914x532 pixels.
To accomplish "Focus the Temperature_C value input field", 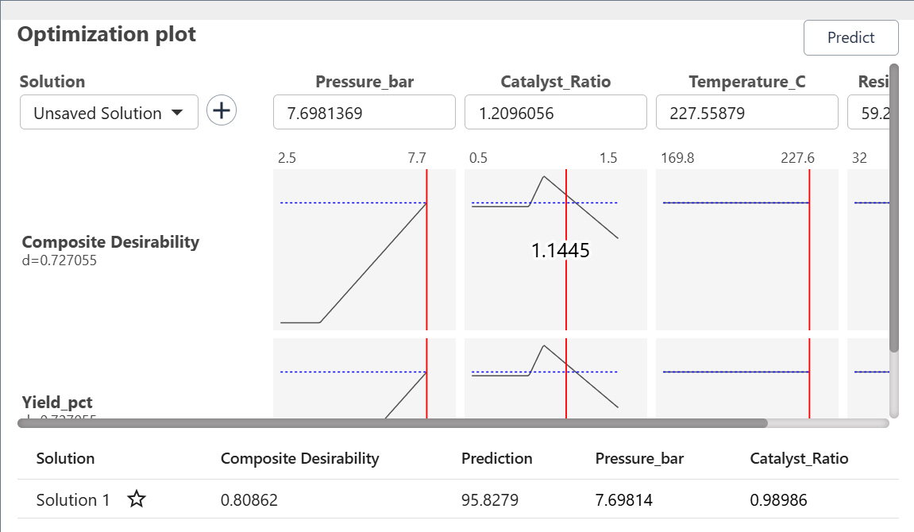I will tap(746, 113).
